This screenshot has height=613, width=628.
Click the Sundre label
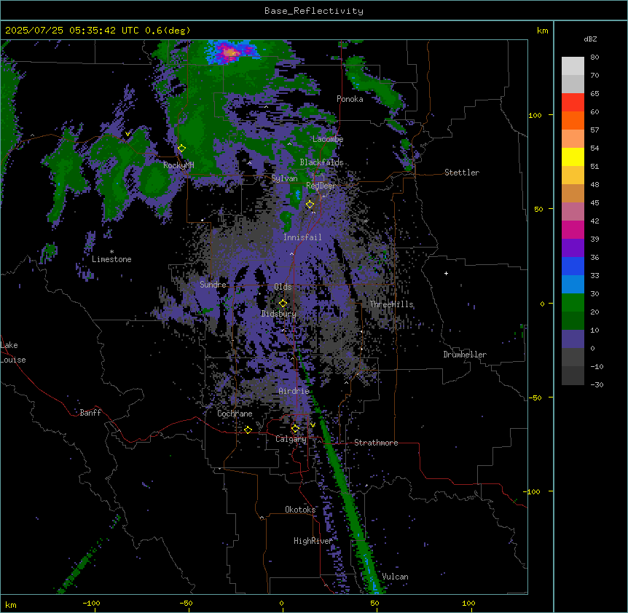tap(213, 285)
